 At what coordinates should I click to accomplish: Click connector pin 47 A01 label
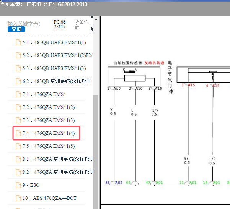coord(154,183)
